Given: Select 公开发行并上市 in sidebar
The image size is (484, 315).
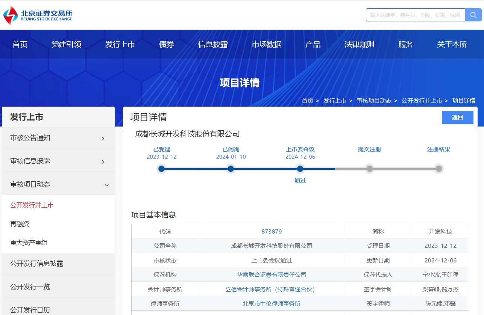Looking at the screenshot, I should (x=32, y=205).
